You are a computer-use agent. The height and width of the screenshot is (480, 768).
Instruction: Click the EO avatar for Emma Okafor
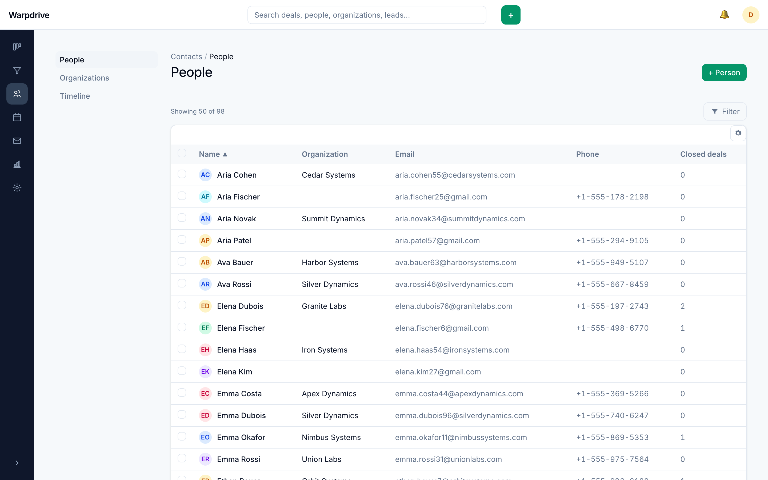(x=205, y=437)
